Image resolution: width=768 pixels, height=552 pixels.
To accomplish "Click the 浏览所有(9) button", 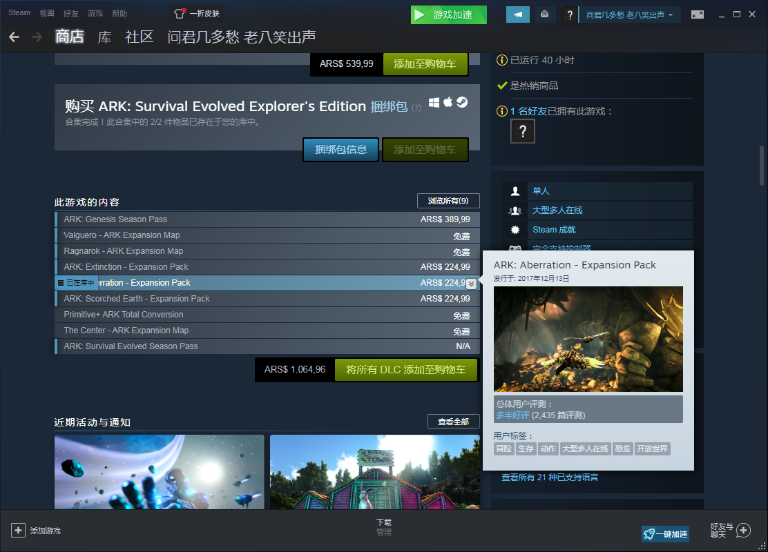I will 448,201.
